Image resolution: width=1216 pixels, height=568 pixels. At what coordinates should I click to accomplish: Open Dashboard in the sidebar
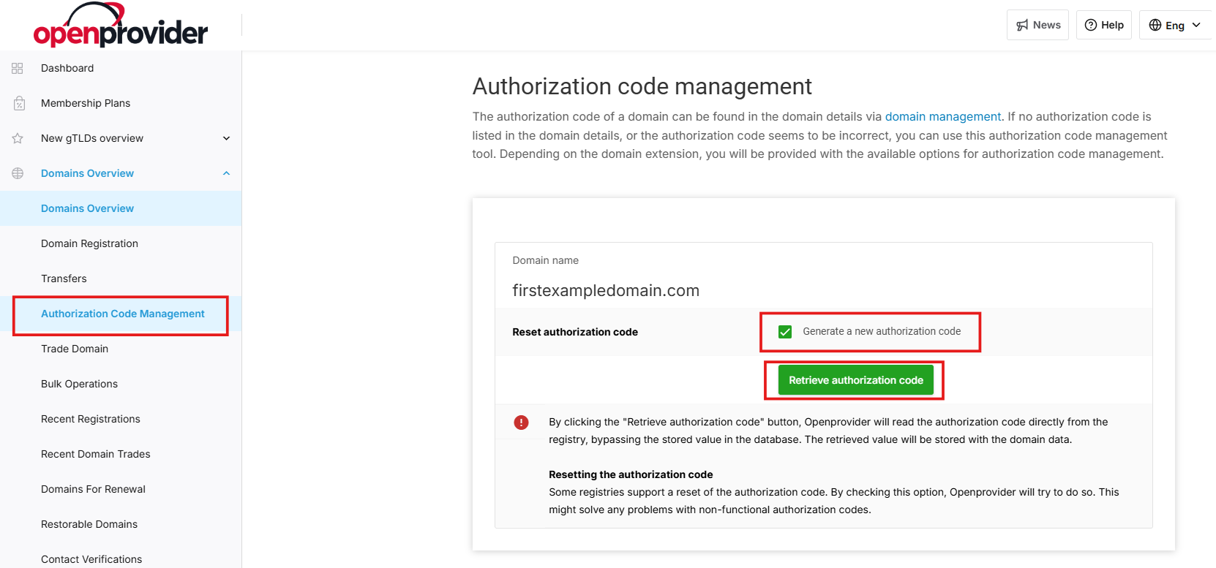coord(67,68)
